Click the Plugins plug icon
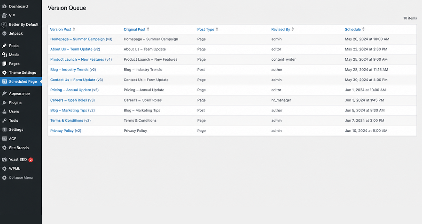The width and height of the screenshot is (422, 224). click(x=4, y=103)
